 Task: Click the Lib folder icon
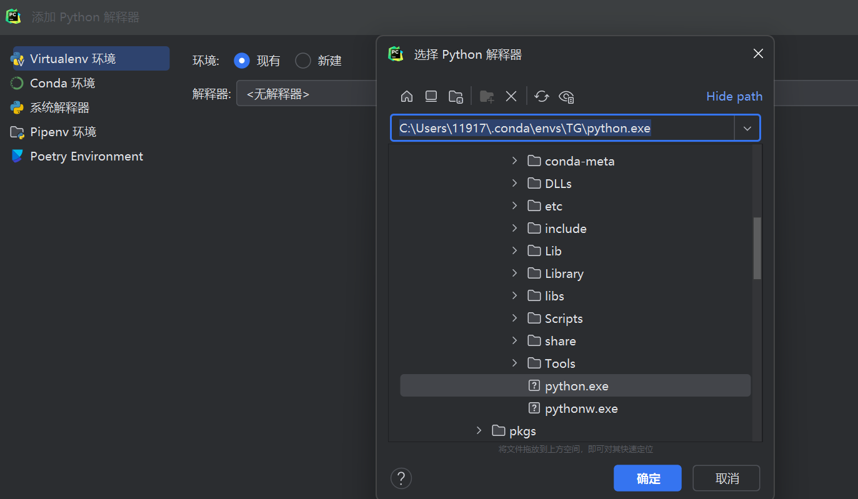(534, 251)
